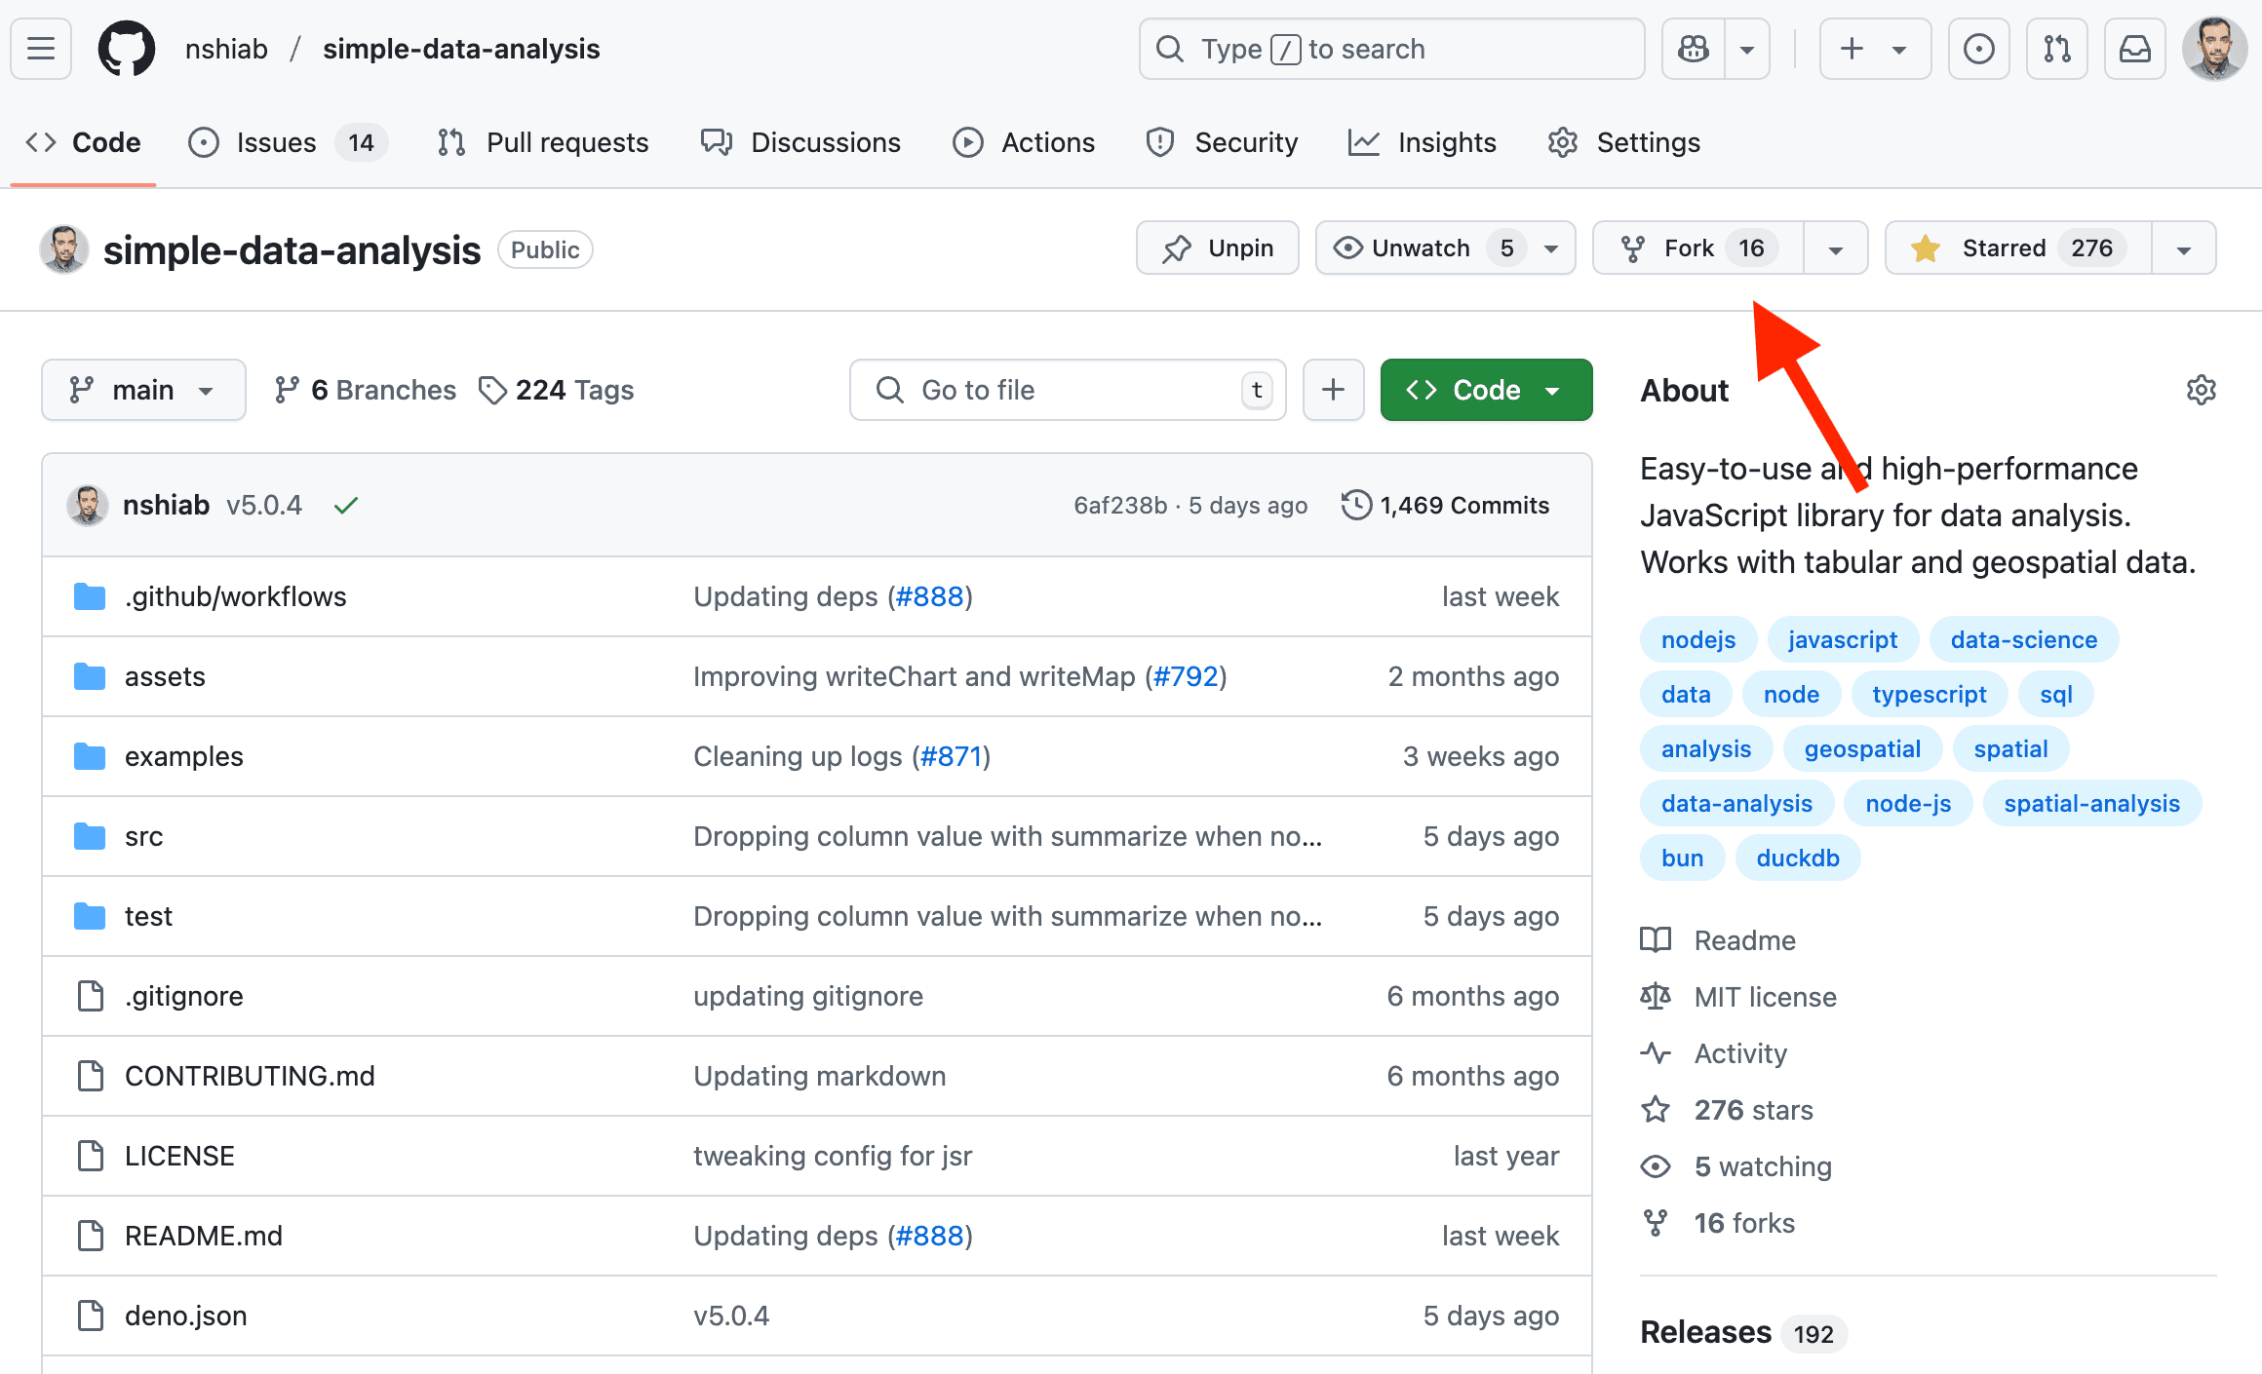Image resolution: width=2262 pixels, height=1374 pixels.
Task: Click the duckdb topic tag
Action: (1797, 858)
